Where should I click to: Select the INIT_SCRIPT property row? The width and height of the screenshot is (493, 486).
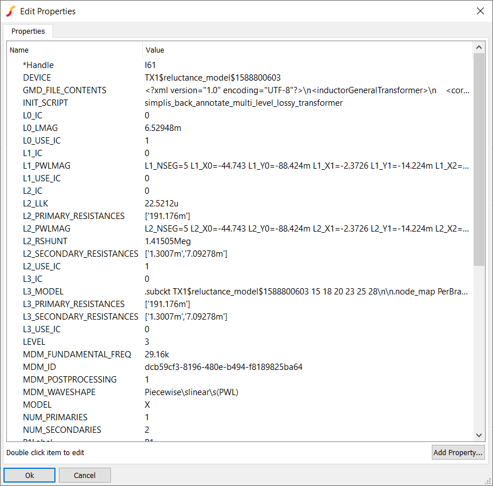tap(45, 103)
